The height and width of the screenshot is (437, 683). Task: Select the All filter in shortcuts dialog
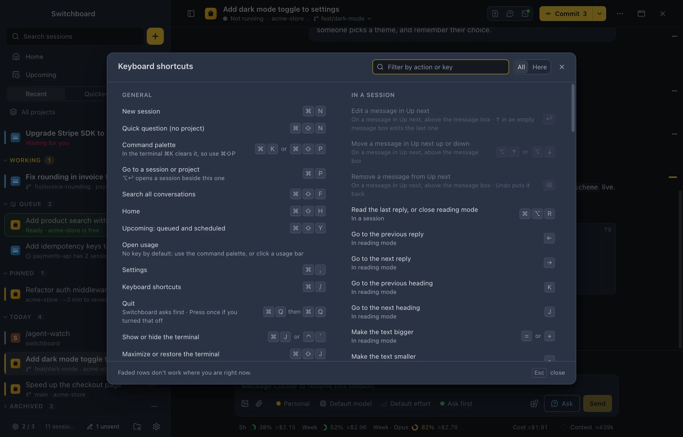(521, 67)
